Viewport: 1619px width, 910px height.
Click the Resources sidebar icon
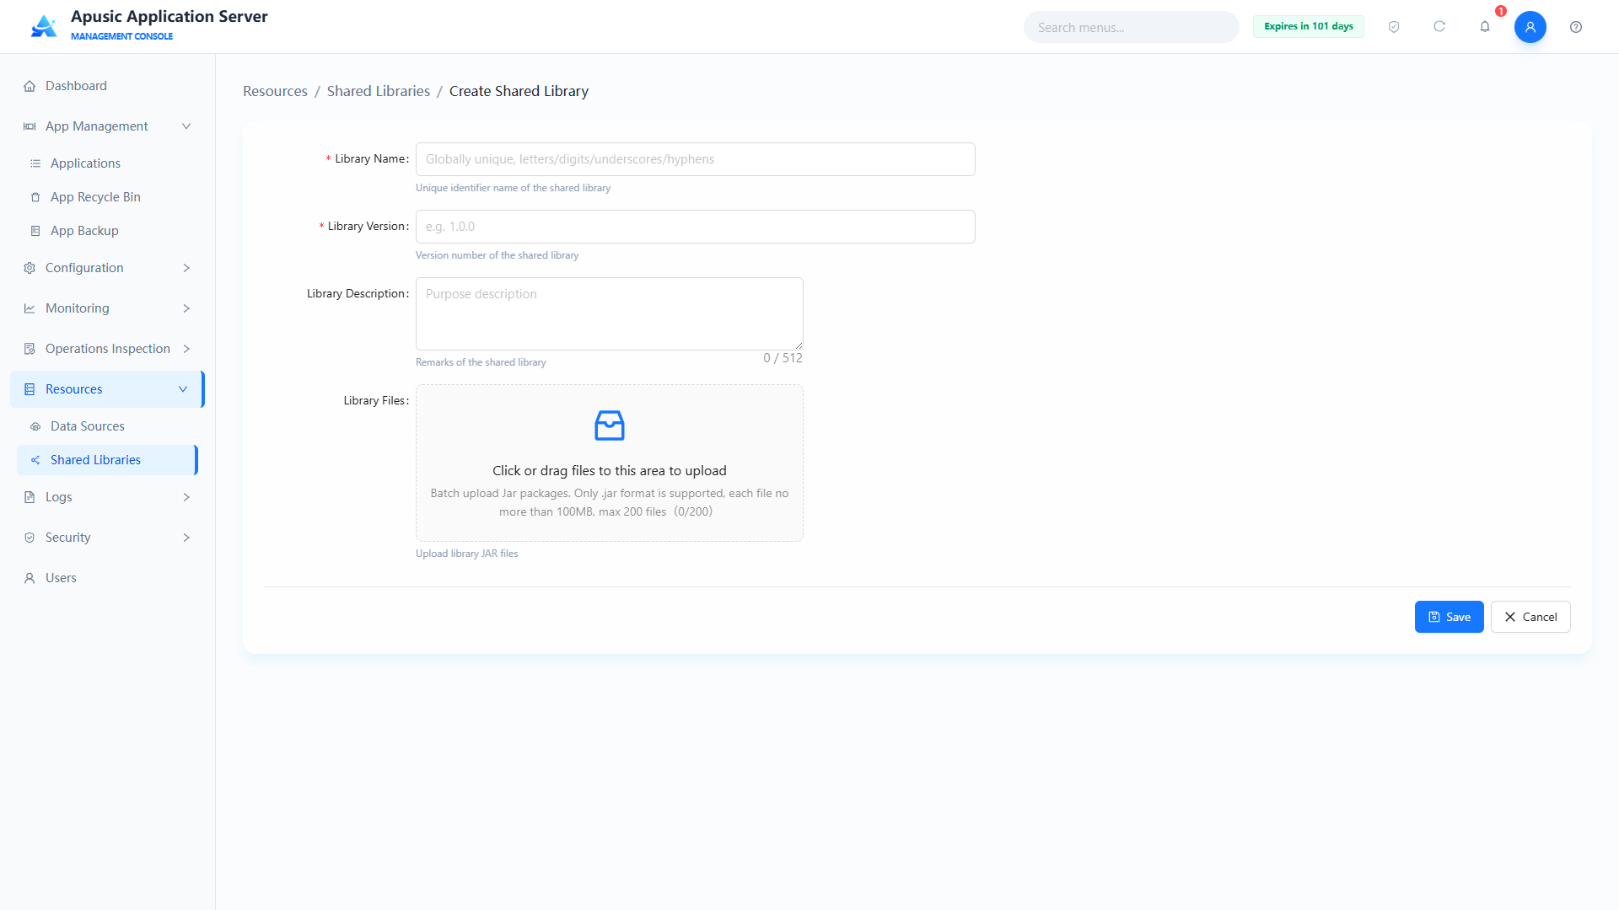coord(30,389)
